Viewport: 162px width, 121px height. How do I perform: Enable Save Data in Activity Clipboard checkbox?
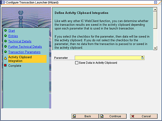[77, 63]
